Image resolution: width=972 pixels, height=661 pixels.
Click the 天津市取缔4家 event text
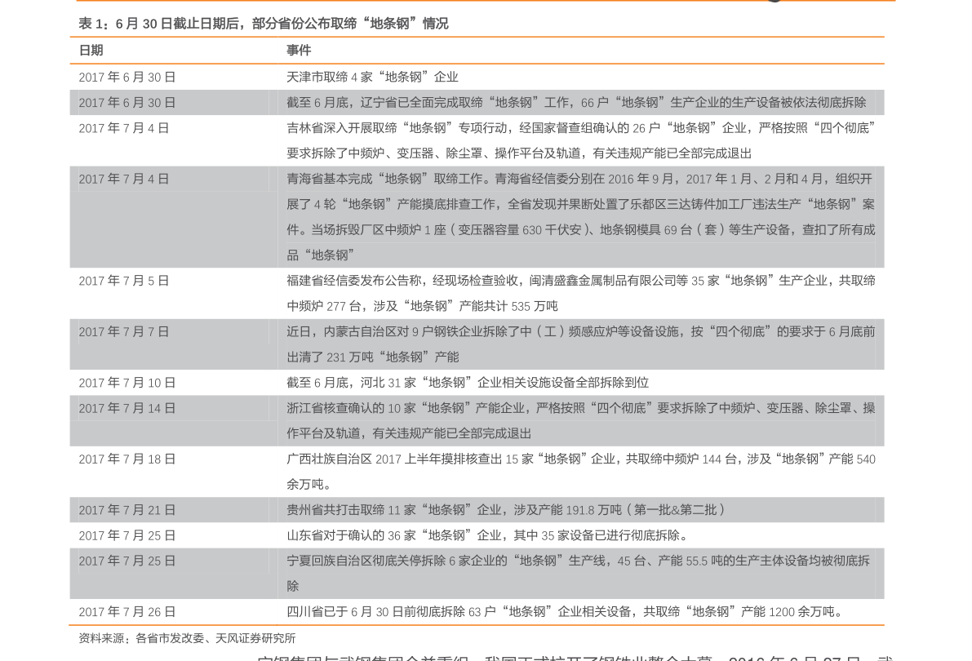tap(372, 78)
